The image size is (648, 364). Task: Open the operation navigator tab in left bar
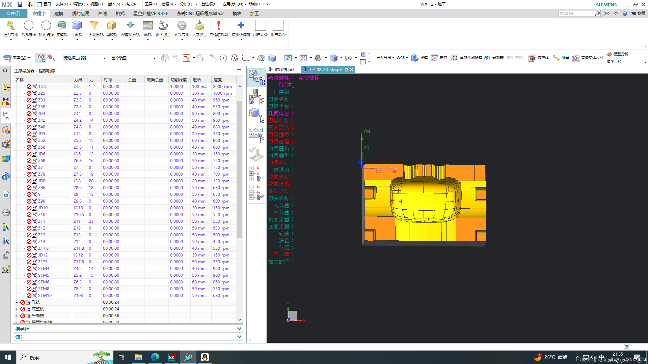[6, 116]
